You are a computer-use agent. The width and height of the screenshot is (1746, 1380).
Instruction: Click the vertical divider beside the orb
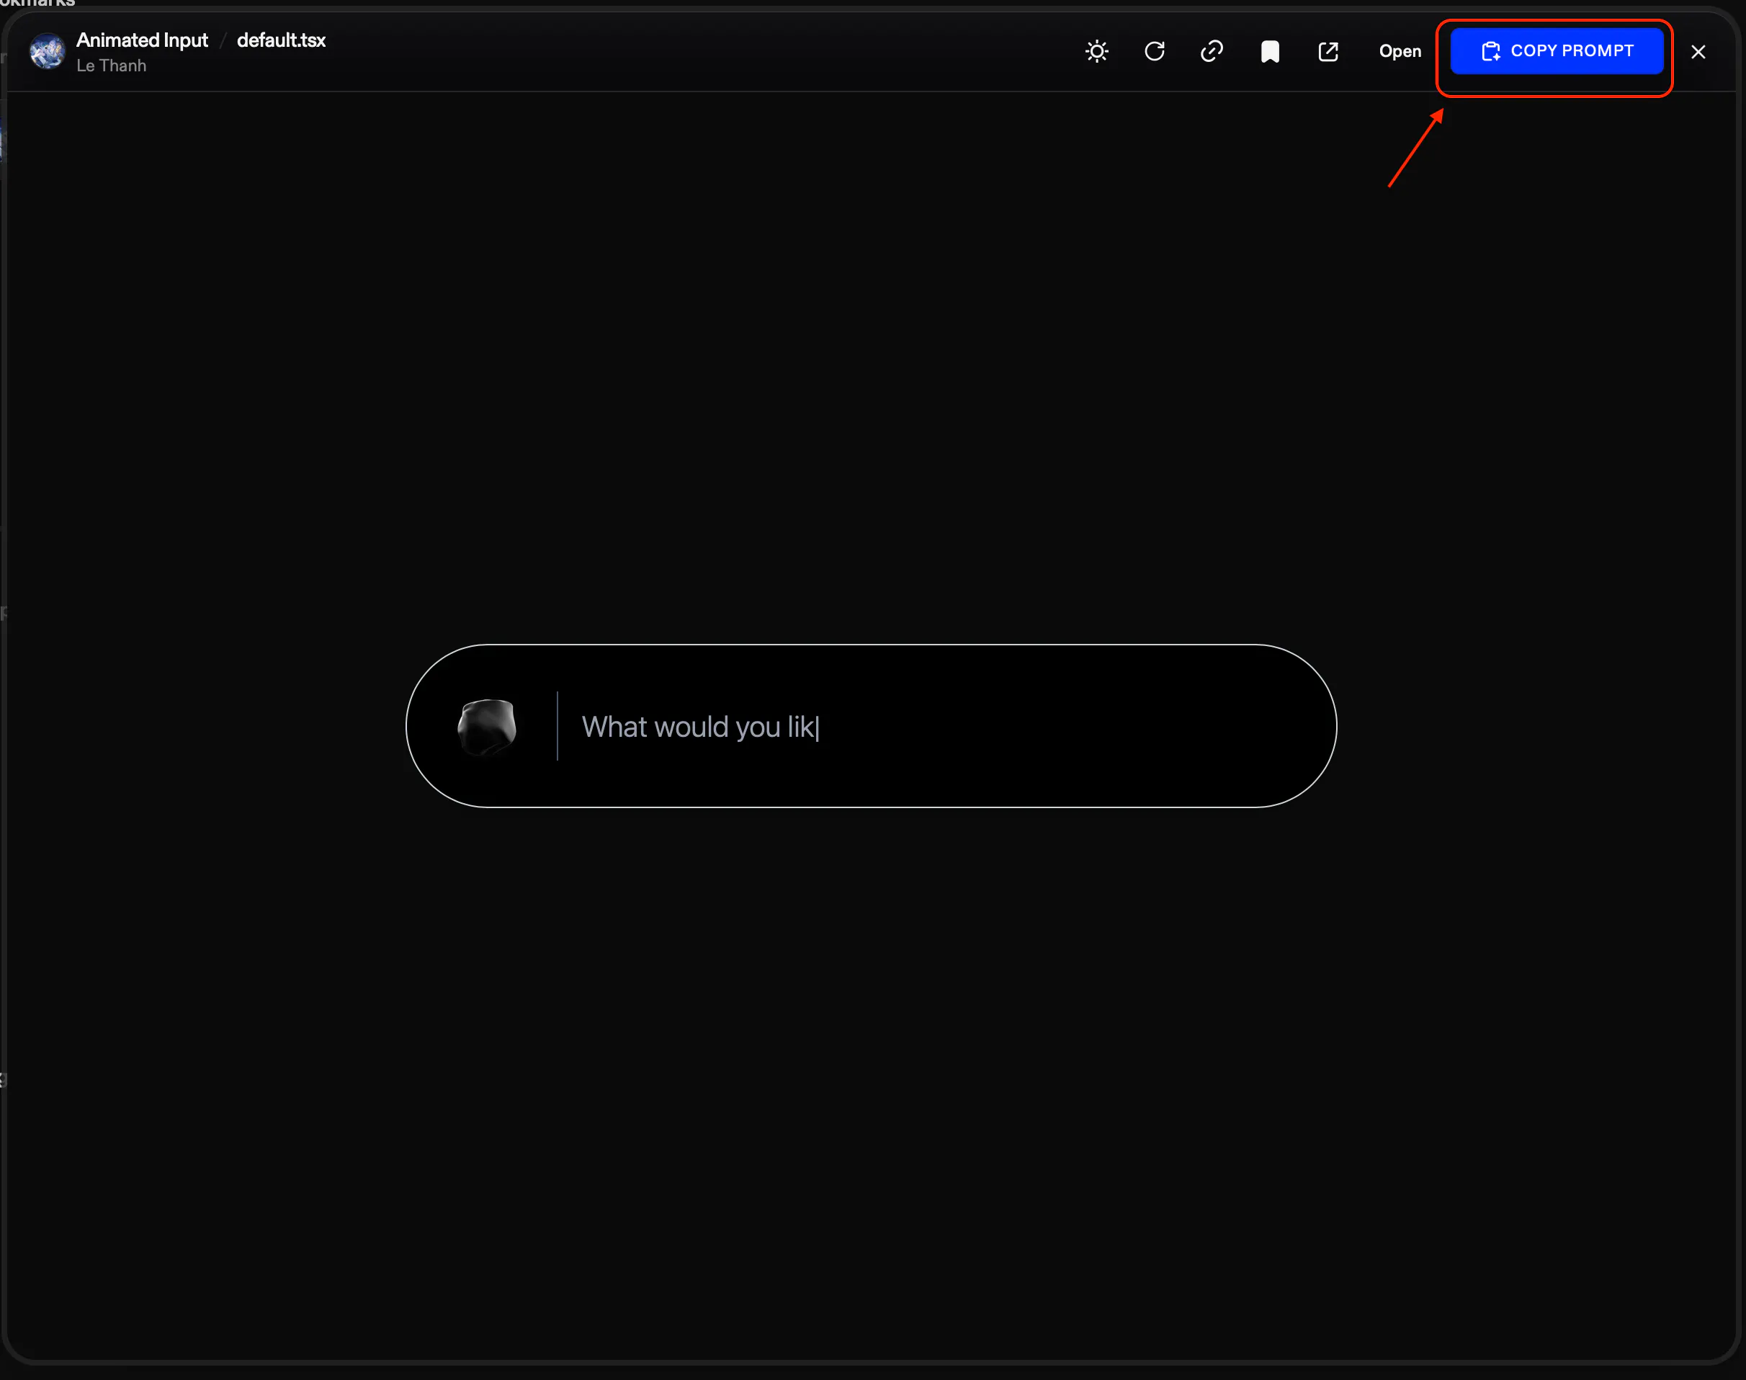pyautogui.click(x=558, y=726)
